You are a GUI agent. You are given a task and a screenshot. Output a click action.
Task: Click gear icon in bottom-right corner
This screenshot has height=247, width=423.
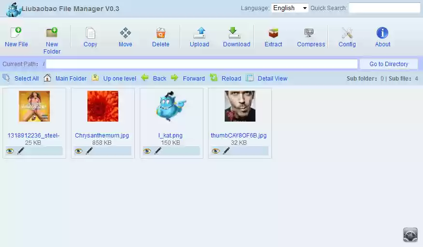click(410, 234)
